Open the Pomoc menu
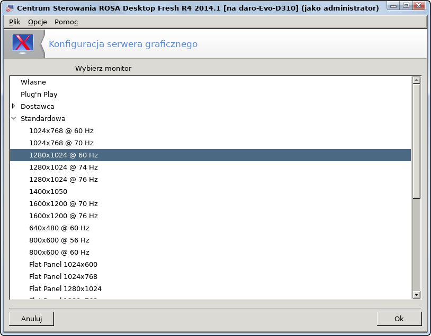 click(x=66, y=22)
